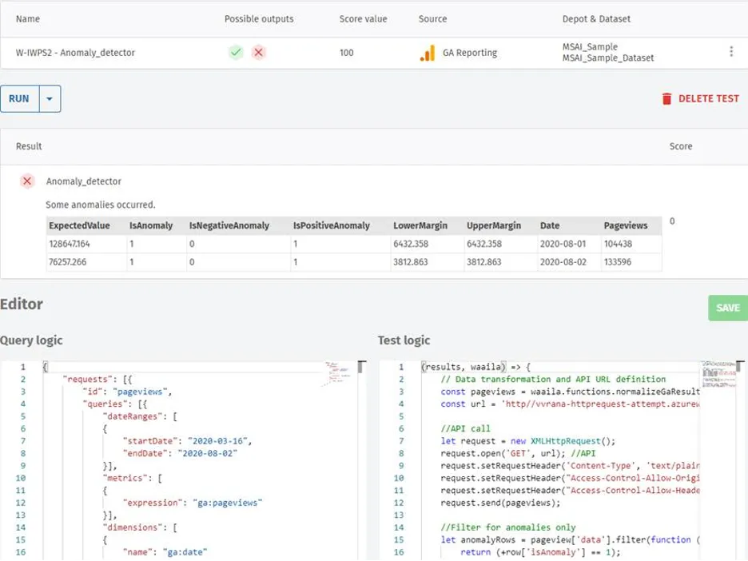Click the MSAI_Sample depot name
Image resolution: width=748 pixels, height=561 pixels.
[590, 46]
